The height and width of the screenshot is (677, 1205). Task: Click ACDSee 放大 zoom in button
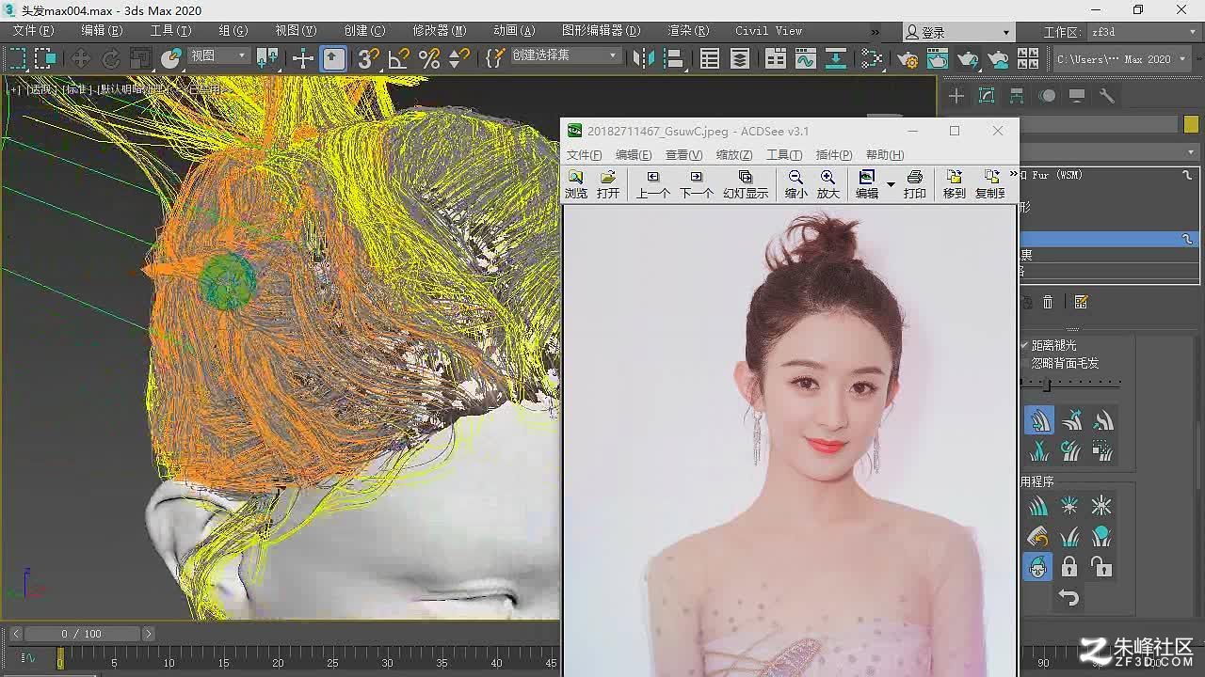(x=827, y=184)
